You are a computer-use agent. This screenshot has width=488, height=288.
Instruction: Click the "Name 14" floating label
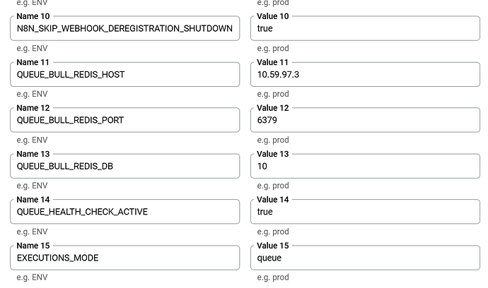click(x=33, y=200)
